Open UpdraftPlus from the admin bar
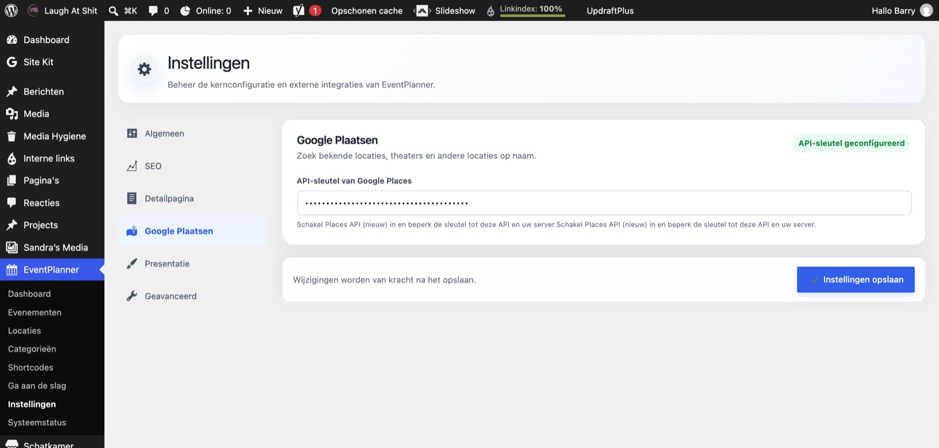The height and width of the screenshot is (448, 939). (x=610, y=11)
